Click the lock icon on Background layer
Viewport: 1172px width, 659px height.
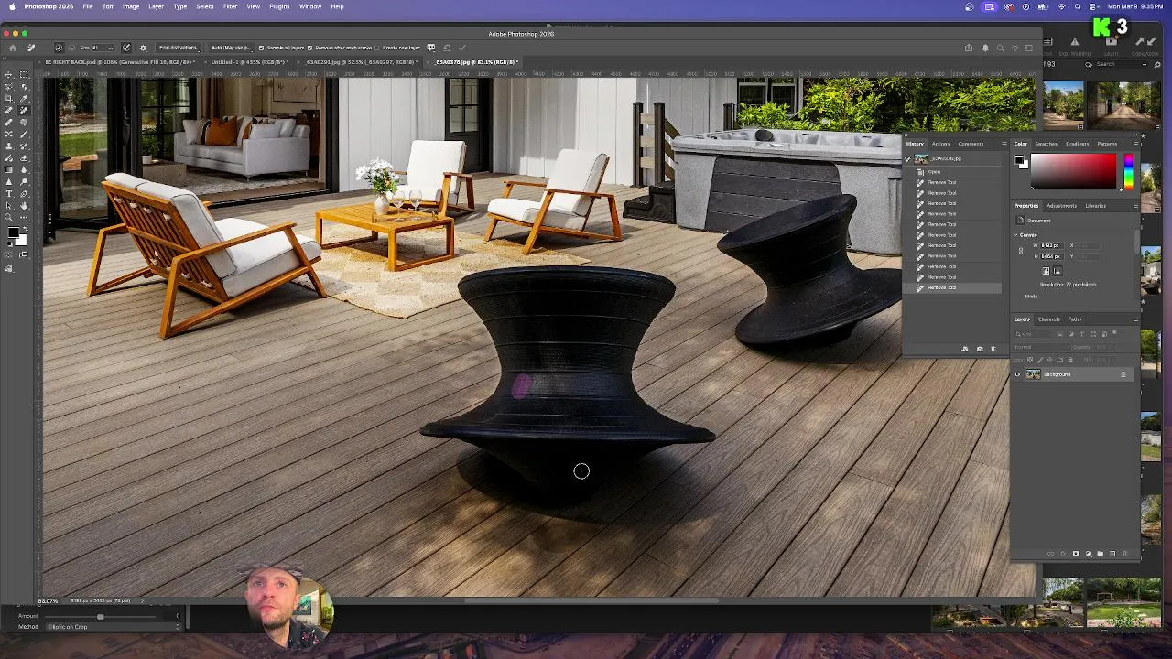[1123, 374]
